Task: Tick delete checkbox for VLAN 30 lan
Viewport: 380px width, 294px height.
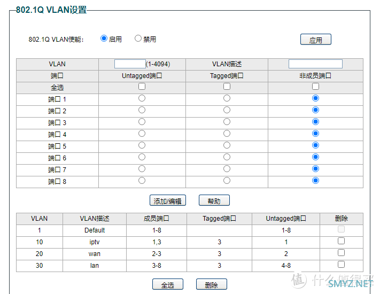Action: pos(341,264)
